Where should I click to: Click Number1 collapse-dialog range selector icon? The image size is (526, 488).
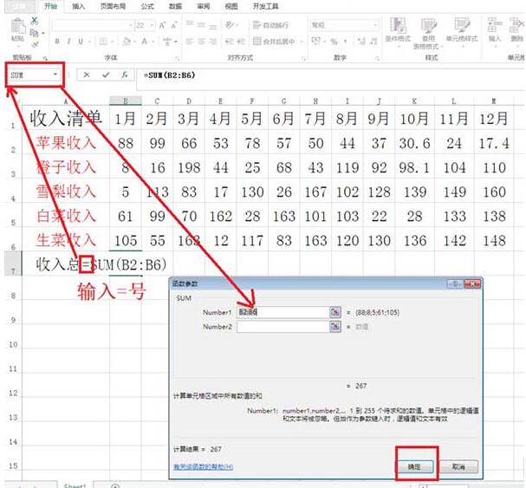tap(335, 312)
